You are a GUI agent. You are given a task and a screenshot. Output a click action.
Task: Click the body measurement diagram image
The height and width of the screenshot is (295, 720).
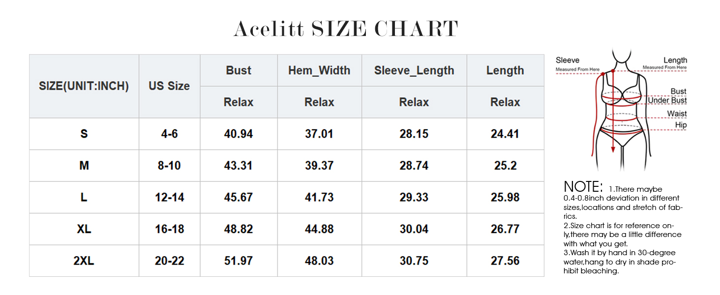click(x=621, y=109)
